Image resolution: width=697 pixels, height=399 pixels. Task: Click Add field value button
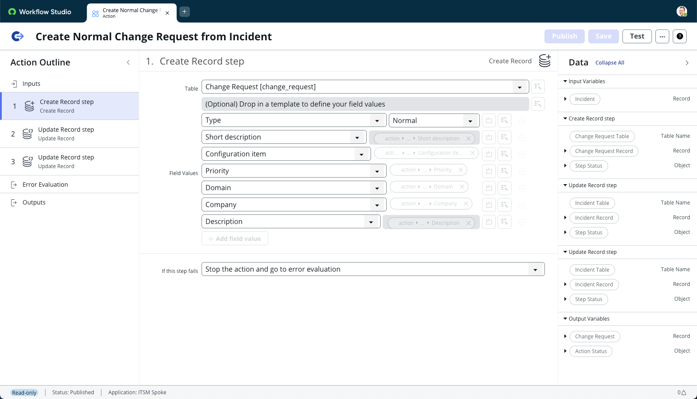coord(235,239)
